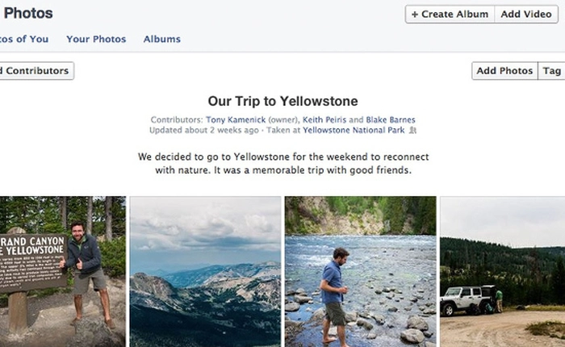View the mountain landscape photo
The height and width of the screenshot is (347, 565).
[x=205, y=271]
